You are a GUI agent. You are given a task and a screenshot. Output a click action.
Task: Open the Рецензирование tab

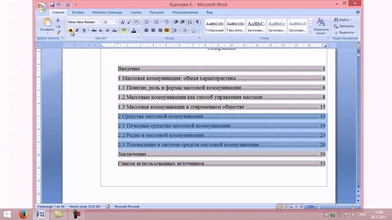(x=185, y=12)
